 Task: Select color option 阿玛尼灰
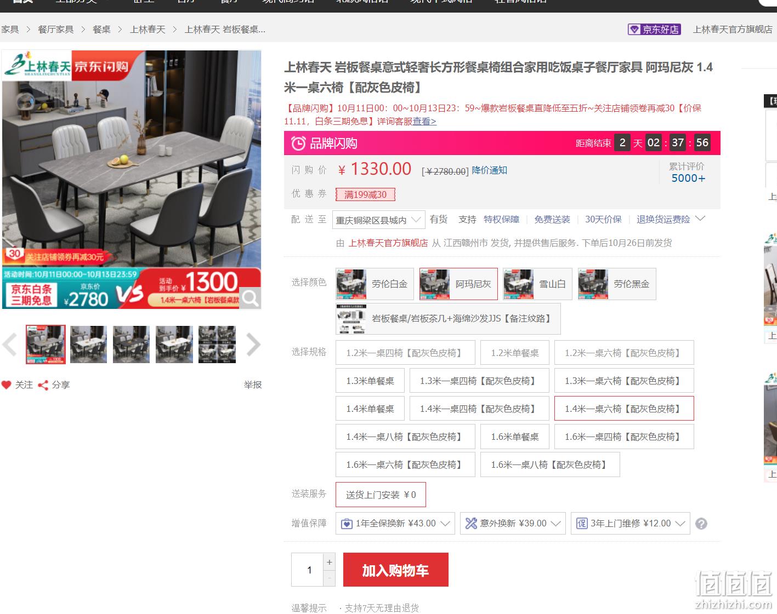tap(458, 284)
